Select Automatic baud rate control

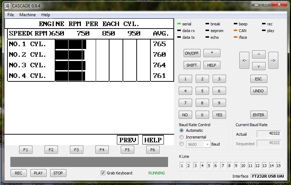coord(182,130)
